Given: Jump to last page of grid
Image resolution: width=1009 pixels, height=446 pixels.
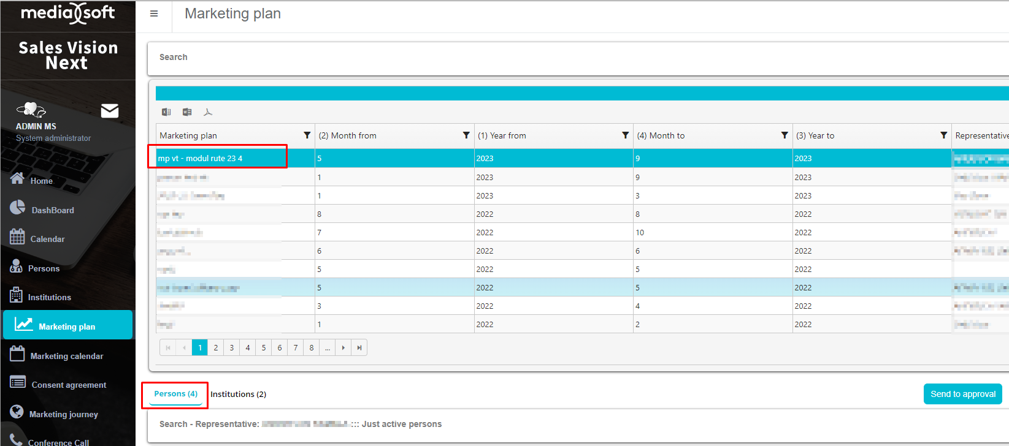Looking at the screenshot, I should 359,348.
